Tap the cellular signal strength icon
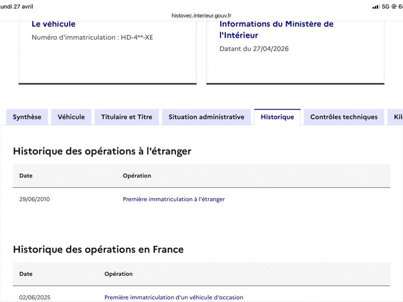The height and width of the screenshot is (302, 403). pyautogui.click(x=376, y=7)
